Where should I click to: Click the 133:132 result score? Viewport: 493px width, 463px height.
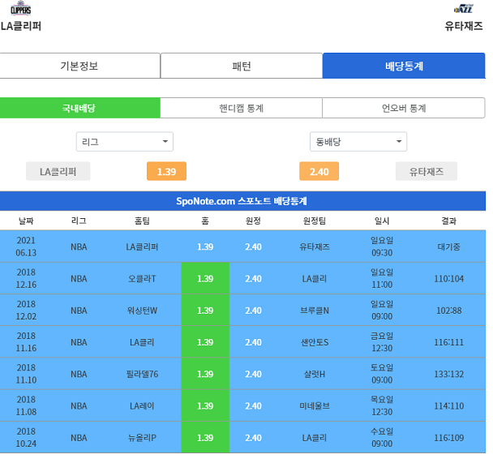click(448, 374)
